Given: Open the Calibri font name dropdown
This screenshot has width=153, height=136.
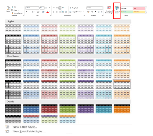Looking at the screenshot, I should click(x=39, y=8).
